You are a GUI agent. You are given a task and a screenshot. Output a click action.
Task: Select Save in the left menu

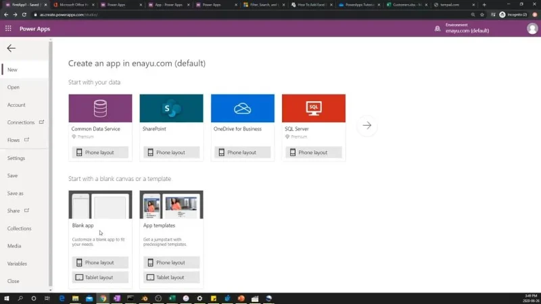coord(24,176)
